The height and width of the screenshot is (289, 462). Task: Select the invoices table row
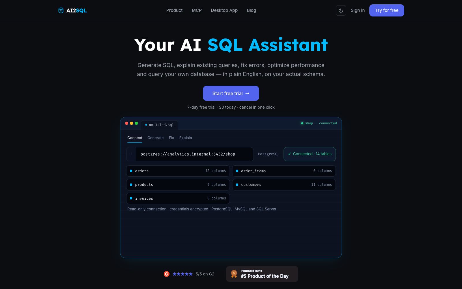tap(178, 199)
